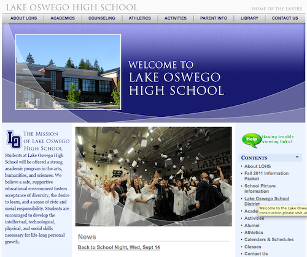The height and width of the screenshot is (257, 307).
Task: Open the Athletics contents link
Action: pos(254,233)
